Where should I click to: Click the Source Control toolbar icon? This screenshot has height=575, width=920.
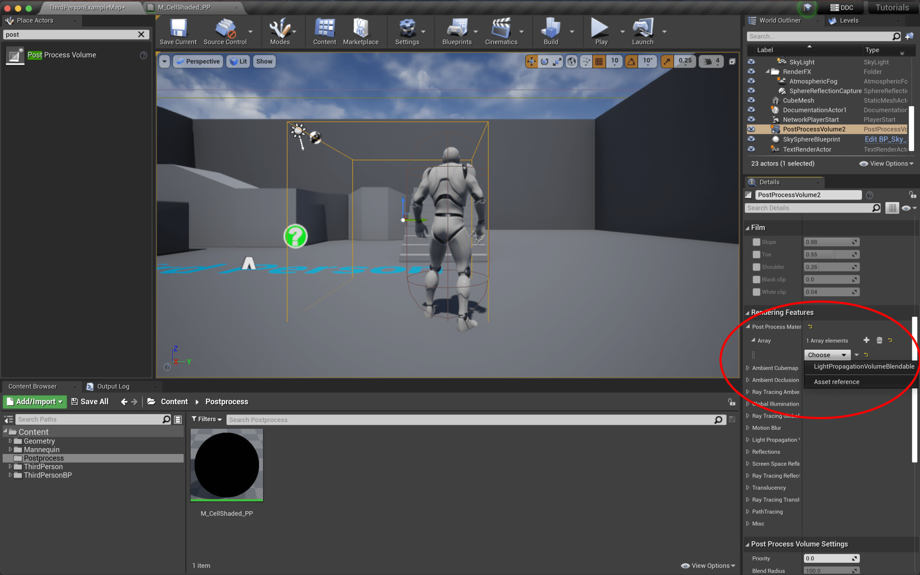click(x=225, y=31)
